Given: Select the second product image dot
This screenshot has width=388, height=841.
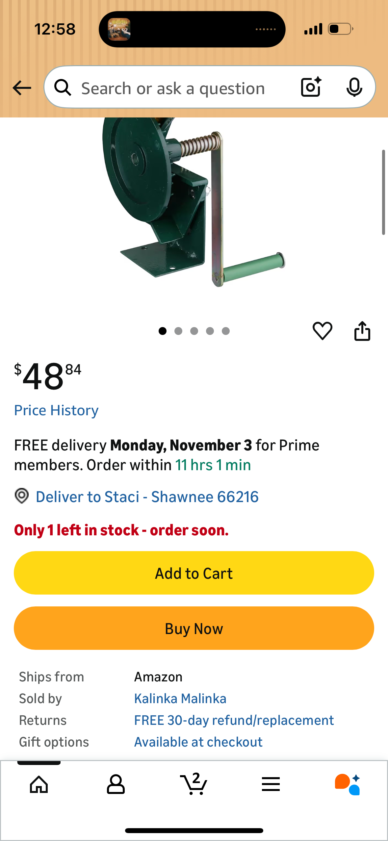Looking at the screenshot, I should (178, 331).
